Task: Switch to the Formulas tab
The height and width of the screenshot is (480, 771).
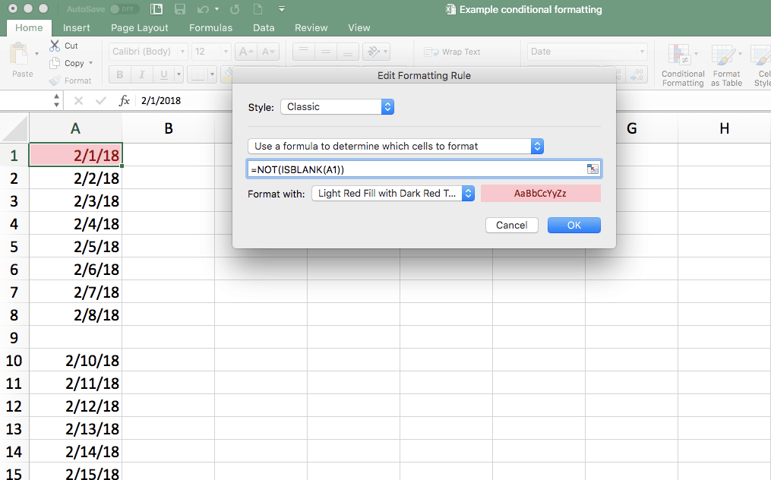Action: tap(210, 27)
